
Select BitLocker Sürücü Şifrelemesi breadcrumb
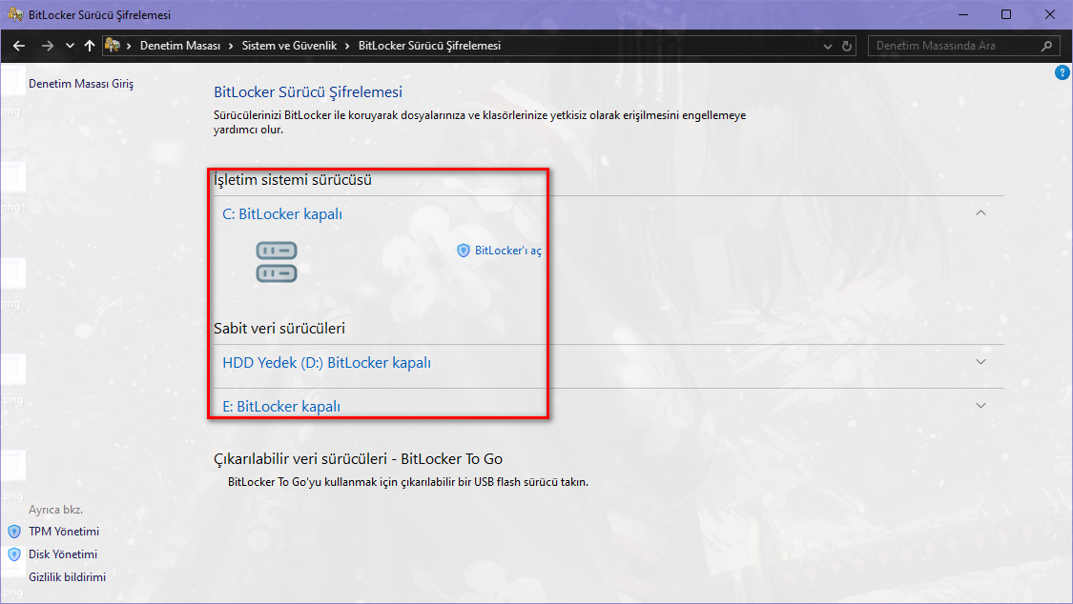429,46
